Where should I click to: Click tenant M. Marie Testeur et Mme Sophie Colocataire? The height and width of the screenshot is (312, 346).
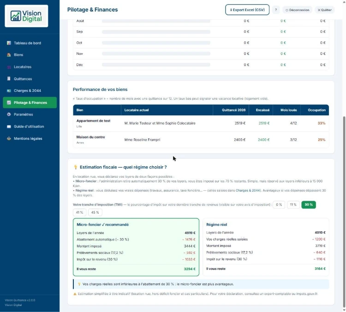(160, 123)
